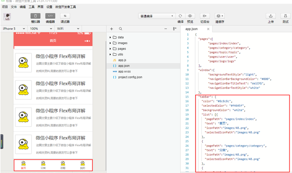Screen dimensions: 292x173
Task: Click the upload icon
Action: coord(270,16)
